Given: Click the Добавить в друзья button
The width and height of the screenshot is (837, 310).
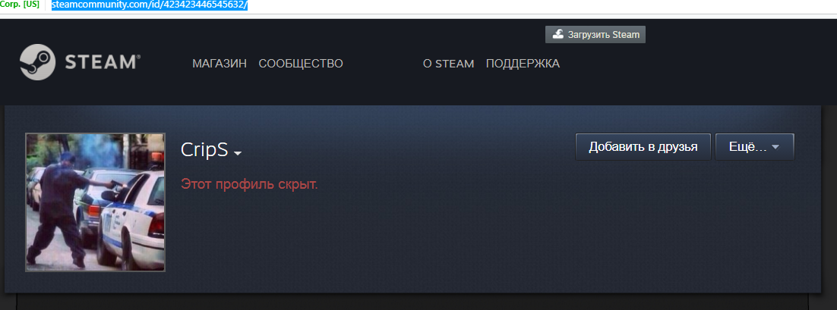Looking at the screenshot, I should tap(643, 147).
